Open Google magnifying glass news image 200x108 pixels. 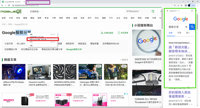click(147, 43)
